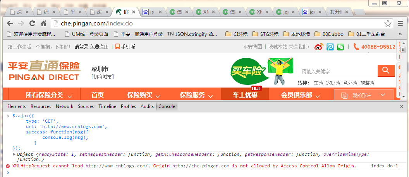Switch to Resources devtools tab
Image resolution: width=409 pixels, height=177 pixels.
coord(41,106)
